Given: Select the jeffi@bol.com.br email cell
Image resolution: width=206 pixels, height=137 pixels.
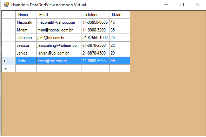Looking at the screenshot, I should point(59,38).
